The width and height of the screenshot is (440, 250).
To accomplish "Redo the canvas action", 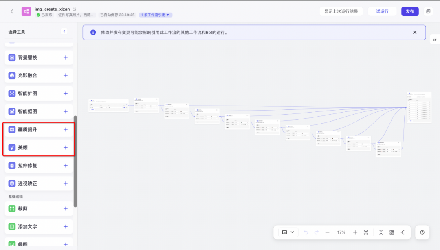I will (317, 232).
